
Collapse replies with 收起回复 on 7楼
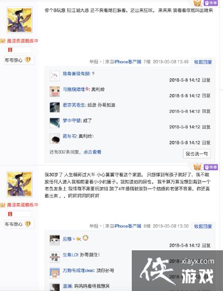tap(203, 62)
